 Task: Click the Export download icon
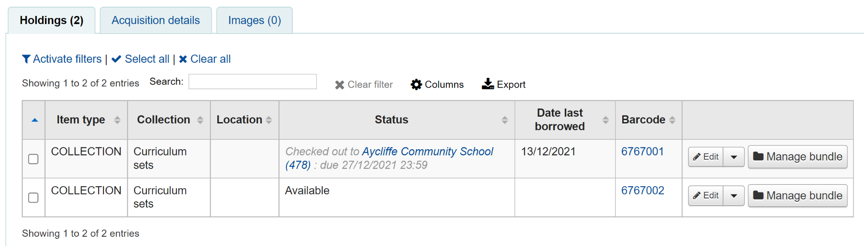pyautogui.click(x=487, y=84)
